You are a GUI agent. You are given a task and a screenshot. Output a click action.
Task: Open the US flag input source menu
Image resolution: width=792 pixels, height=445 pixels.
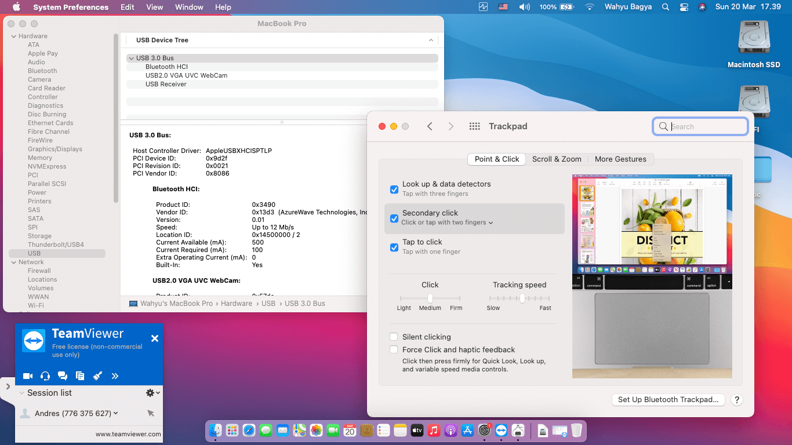coord(503,7)
